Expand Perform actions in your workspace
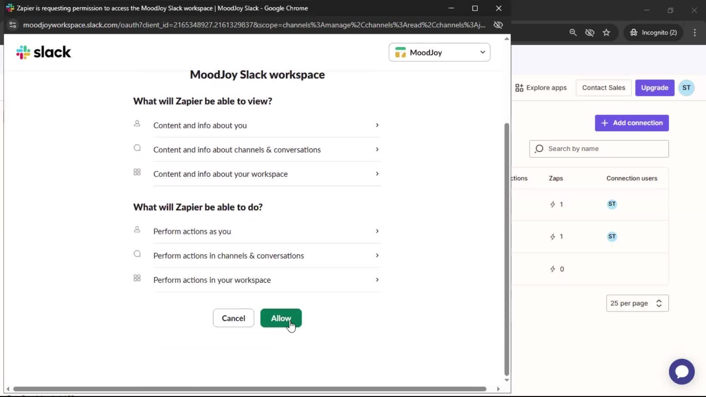The width and height of the screenshot is (706, 397). (267, 280)
